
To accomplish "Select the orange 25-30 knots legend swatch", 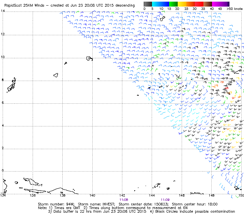I will point(191,4).
